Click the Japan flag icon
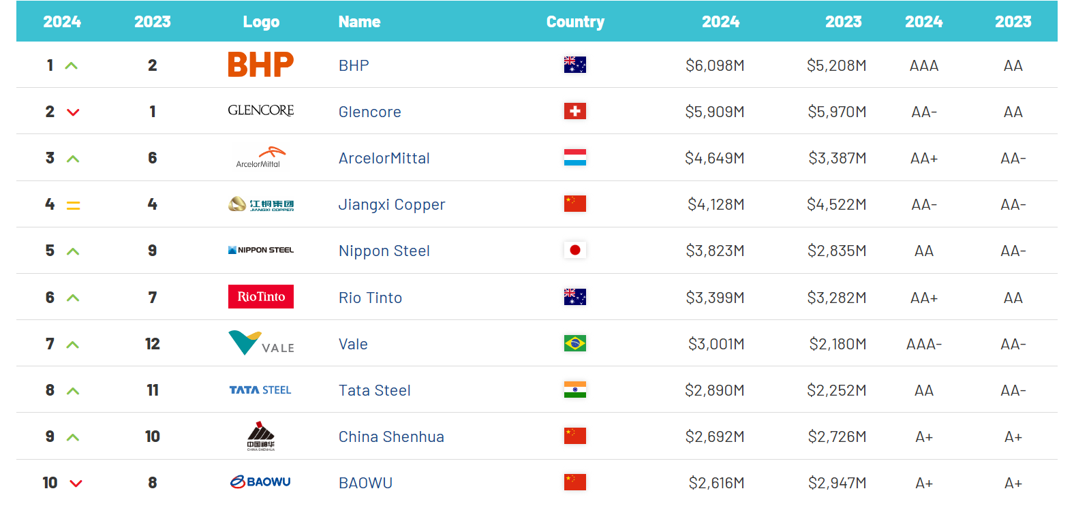 point(574,250)
